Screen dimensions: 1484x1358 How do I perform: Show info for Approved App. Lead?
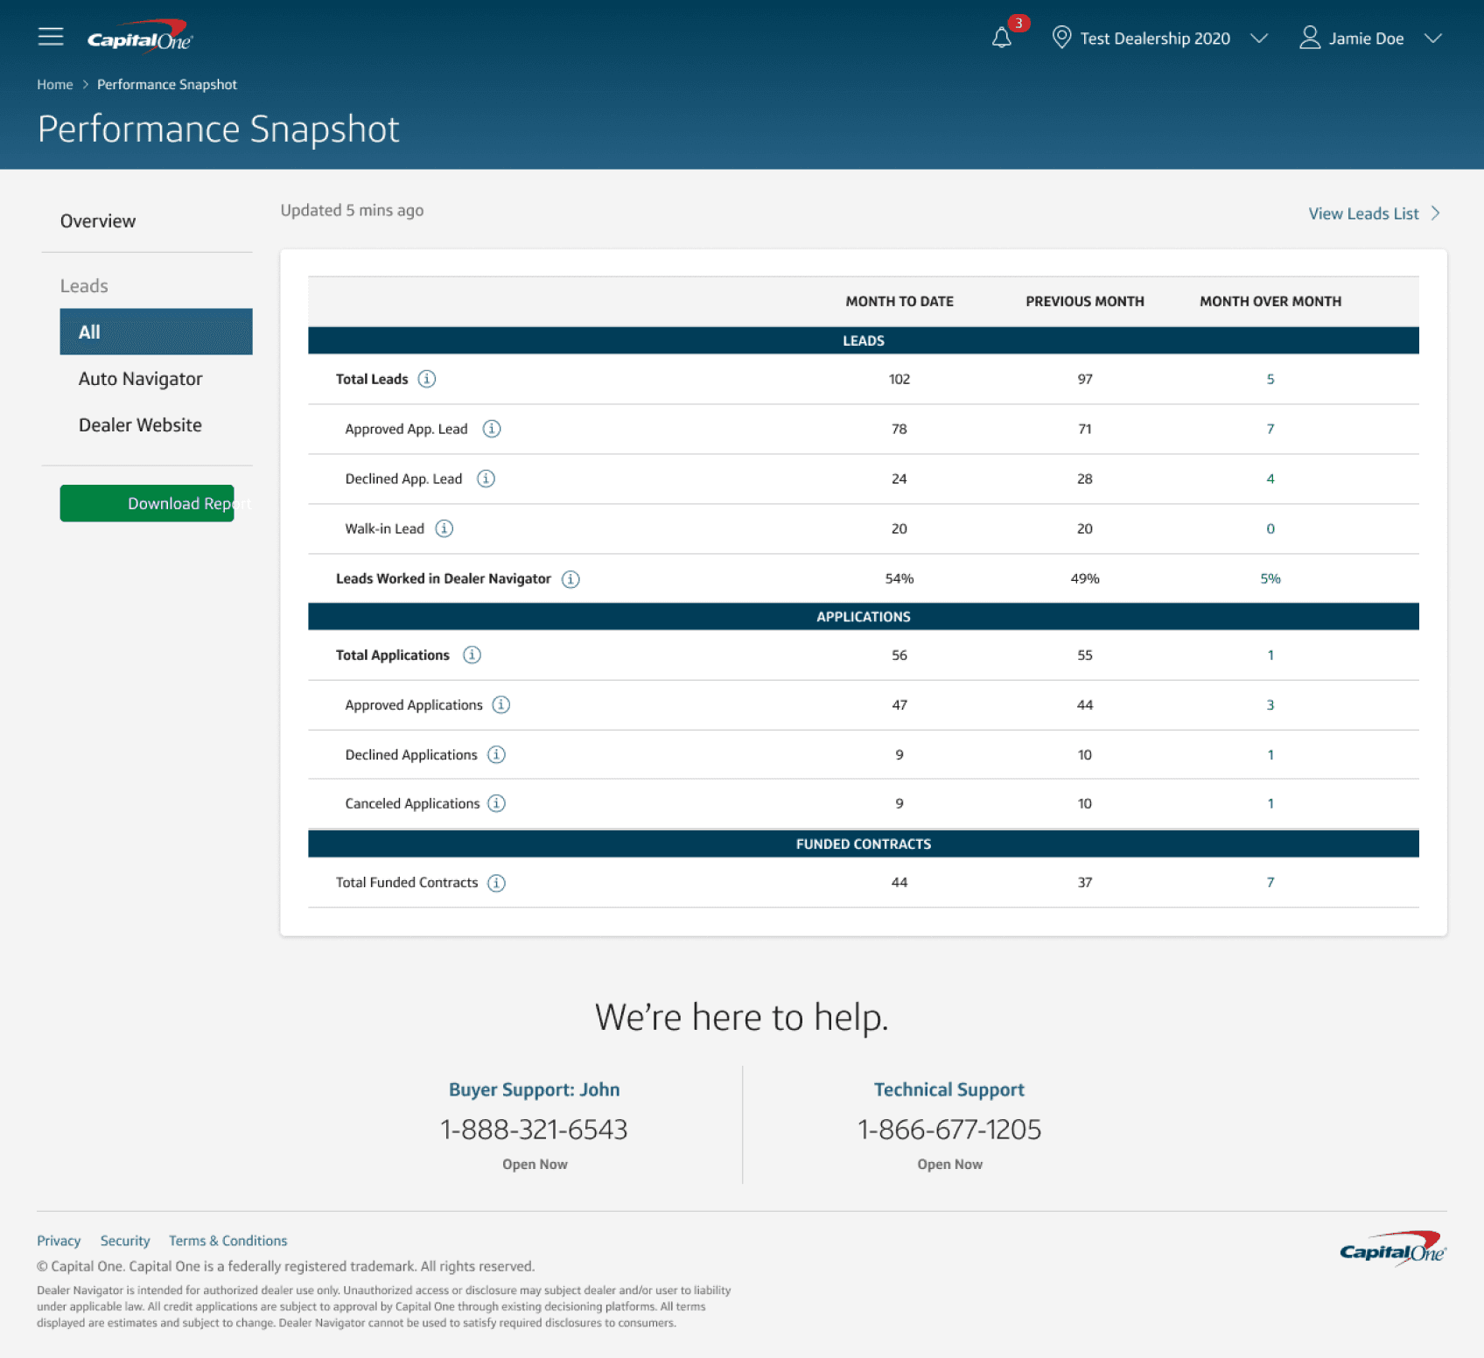(492, 429)
